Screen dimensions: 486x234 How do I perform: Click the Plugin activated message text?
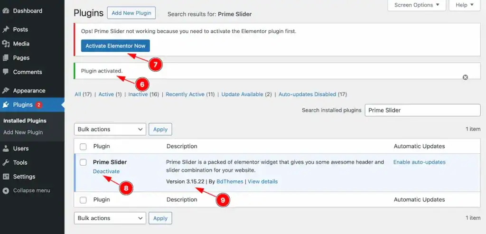(102, 71)
